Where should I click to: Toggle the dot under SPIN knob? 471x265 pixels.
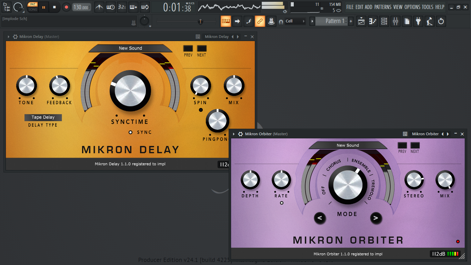pos(201,110)
